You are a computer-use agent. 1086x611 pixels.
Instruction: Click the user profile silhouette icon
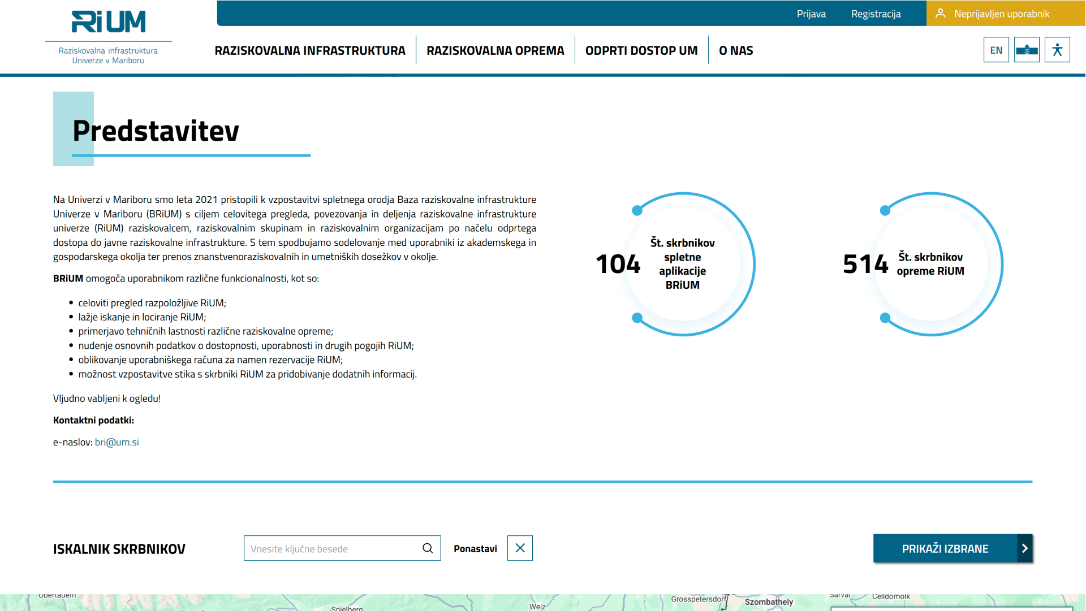(940, 13)
